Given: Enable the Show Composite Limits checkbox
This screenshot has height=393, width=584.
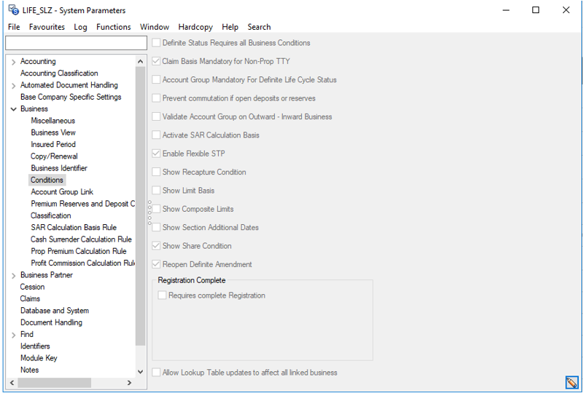Looking at the screenshot, I should [157, 209].
